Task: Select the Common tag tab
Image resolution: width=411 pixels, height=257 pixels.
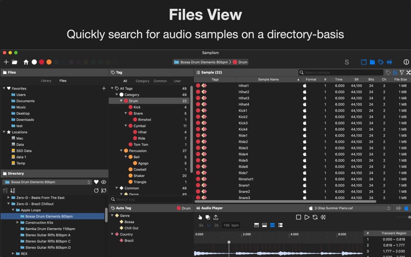Action: (x=160, y=81)
